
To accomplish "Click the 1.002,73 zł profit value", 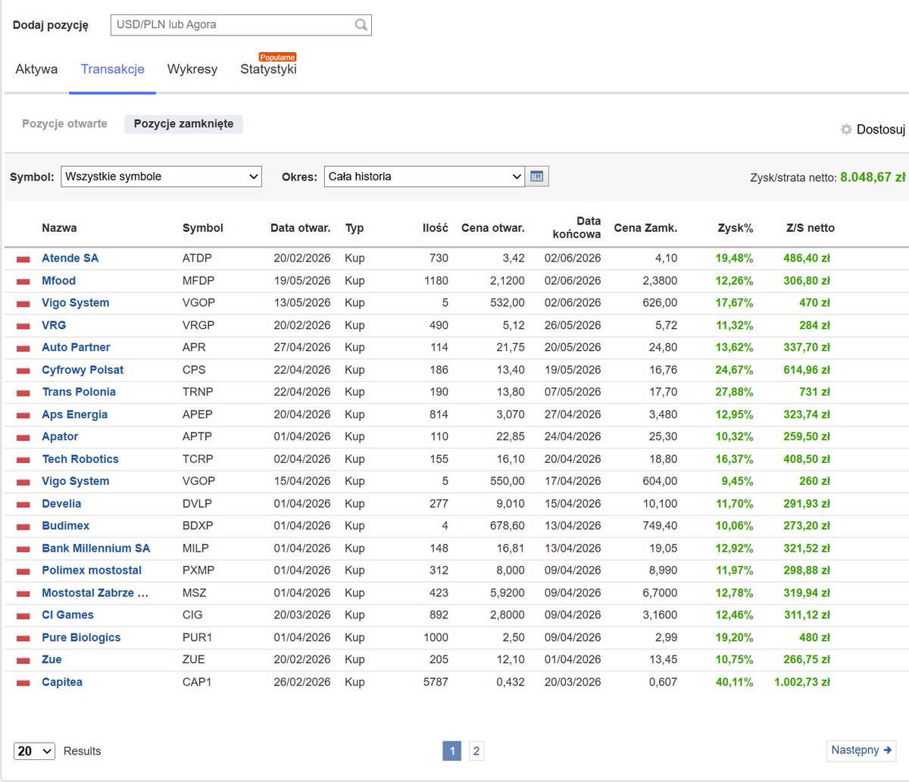I will click(x=801, y=682).
